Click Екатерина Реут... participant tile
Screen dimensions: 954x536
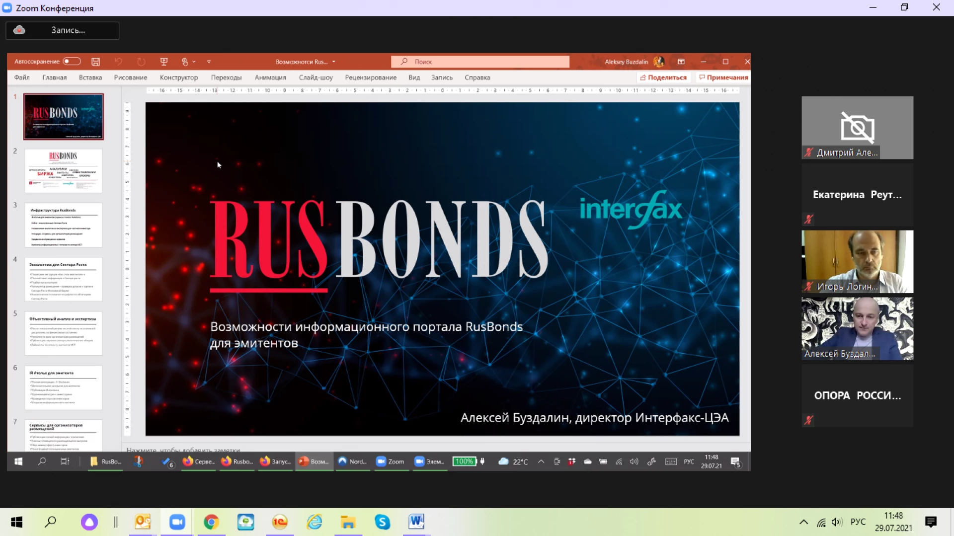tap(857, 195)
